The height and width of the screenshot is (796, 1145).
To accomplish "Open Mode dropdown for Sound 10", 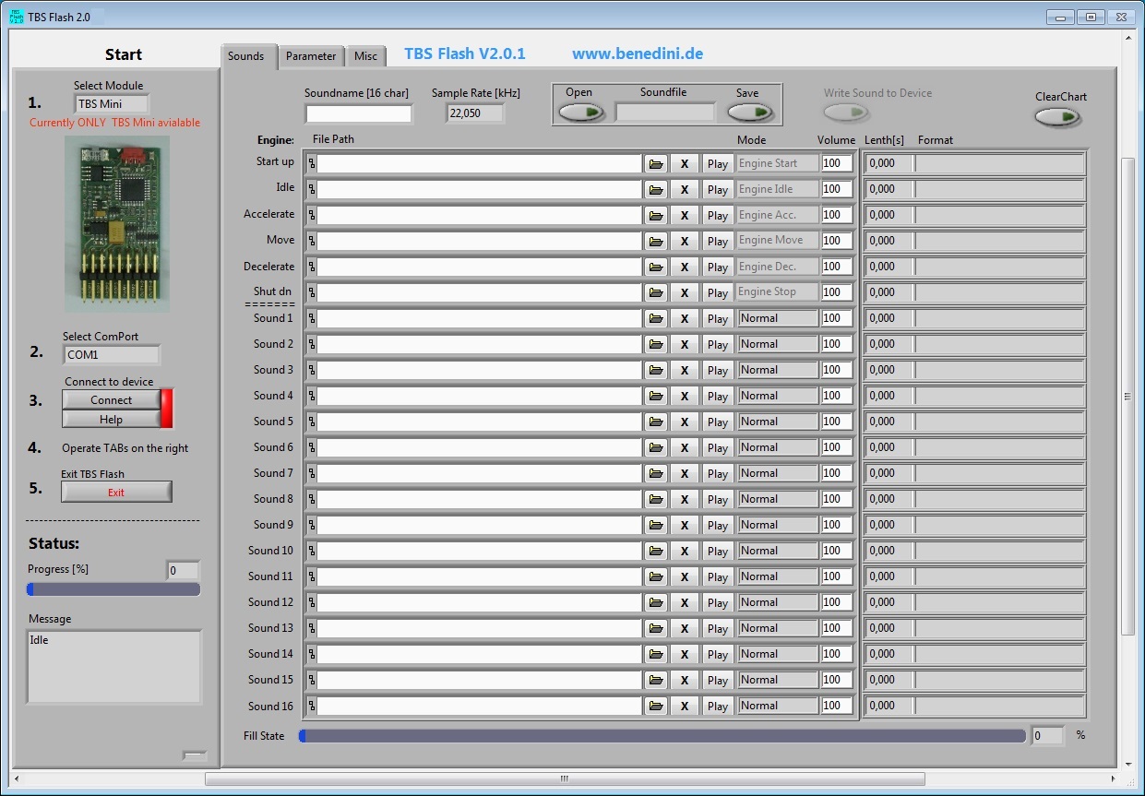I will coord(778,551).
